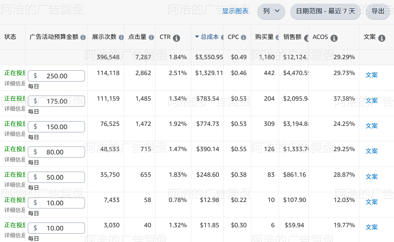This screenshot has height=242, width=394.
Task: Click the info icon beside 购买量
Action: (277, 38)
